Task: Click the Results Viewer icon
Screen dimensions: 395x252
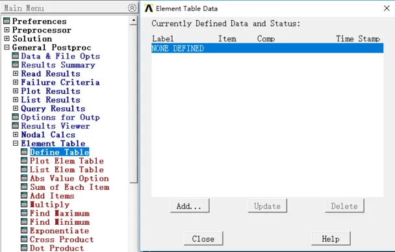Action: 16,126
